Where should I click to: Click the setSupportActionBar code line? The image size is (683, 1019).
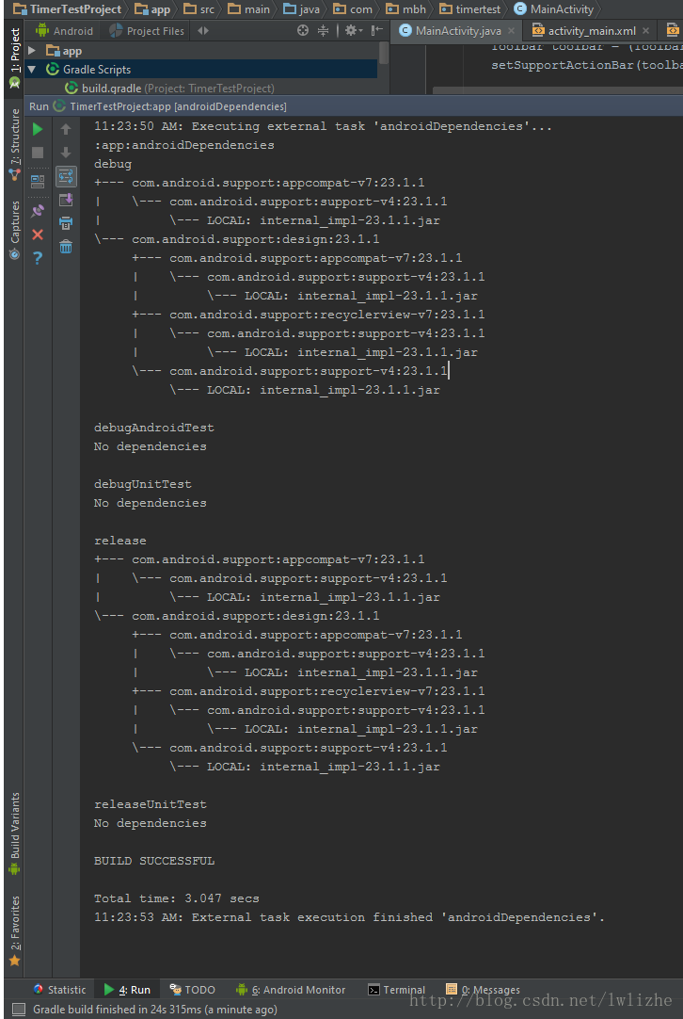(587, 65)
